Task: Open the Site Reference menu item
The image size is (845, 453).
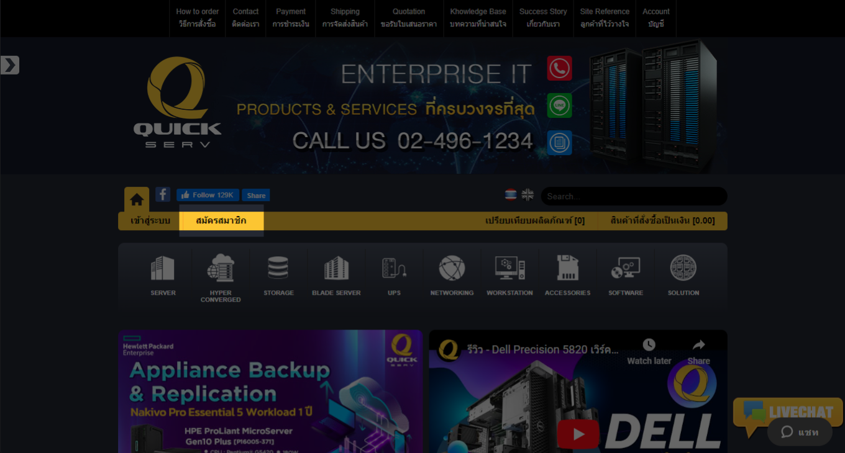Action: (605, 18)
